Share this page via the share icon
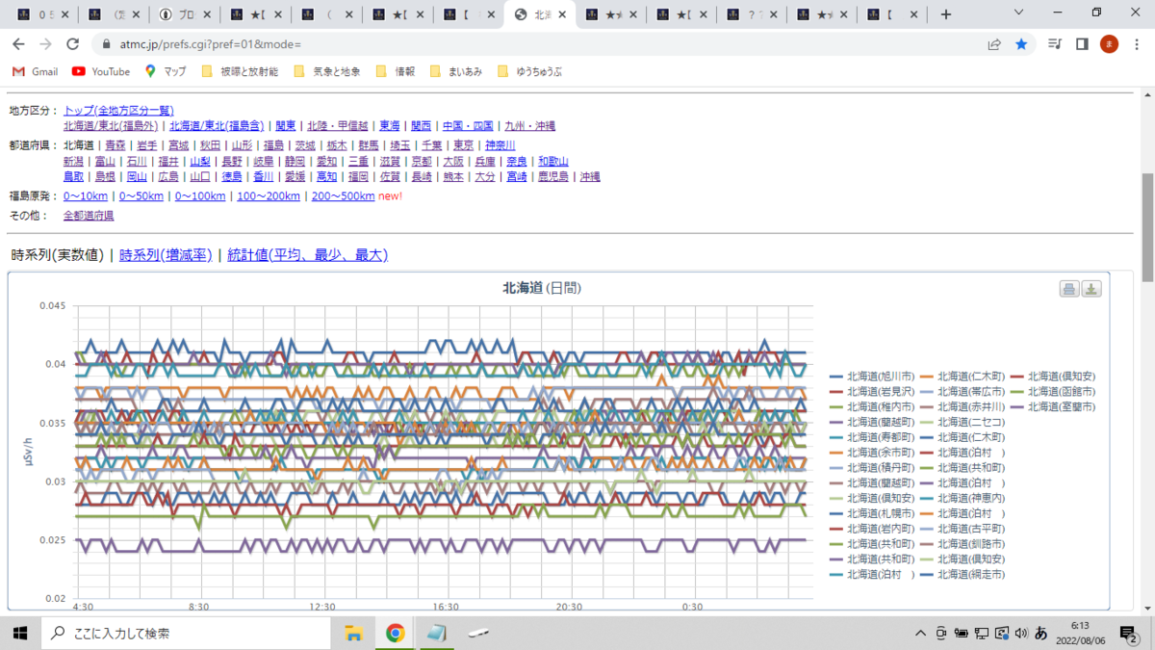Image resolution: width=1155 pixels, height=650 pixels. point(994,44)
